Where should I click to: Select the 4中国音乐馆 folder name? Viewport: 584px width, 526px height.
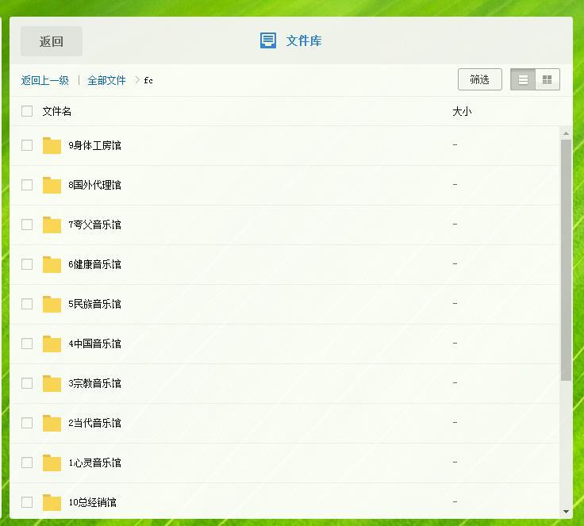pyautogui.click(x=94, y=344)
